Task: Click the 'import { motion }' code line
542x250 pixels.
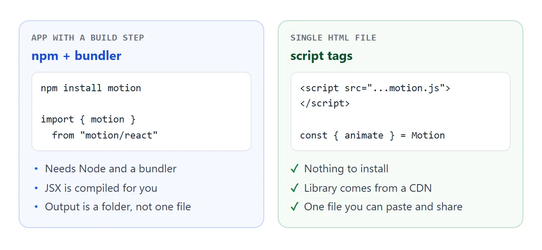Action: tap(88, 120)
